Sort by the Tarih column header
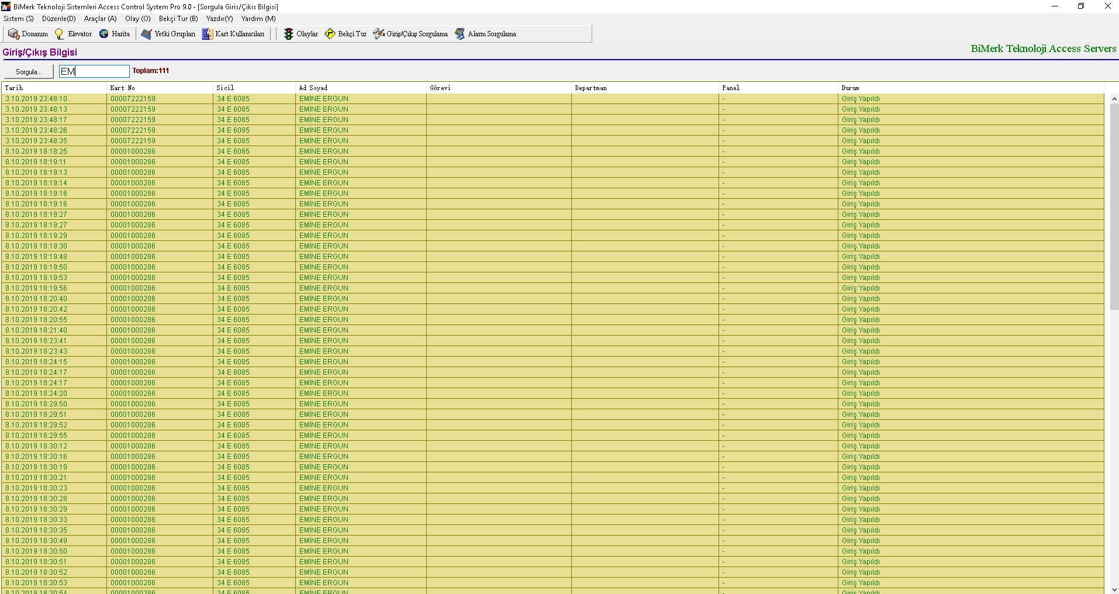The width and height of the screenshot is (1119, 594). tap(14, 88)
